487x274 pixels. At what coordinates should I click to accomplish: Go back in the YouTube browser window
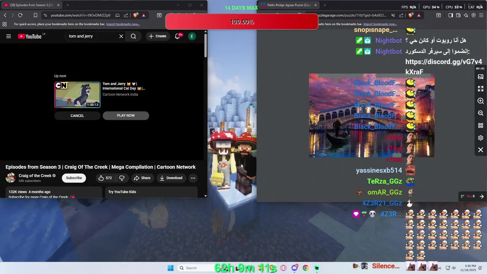coord(5,15)
